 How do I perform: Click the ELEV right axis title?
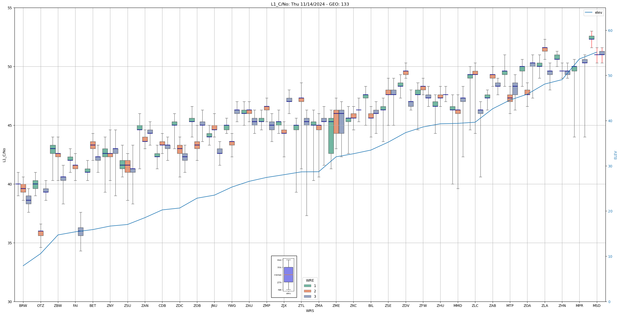pos(615,155)
